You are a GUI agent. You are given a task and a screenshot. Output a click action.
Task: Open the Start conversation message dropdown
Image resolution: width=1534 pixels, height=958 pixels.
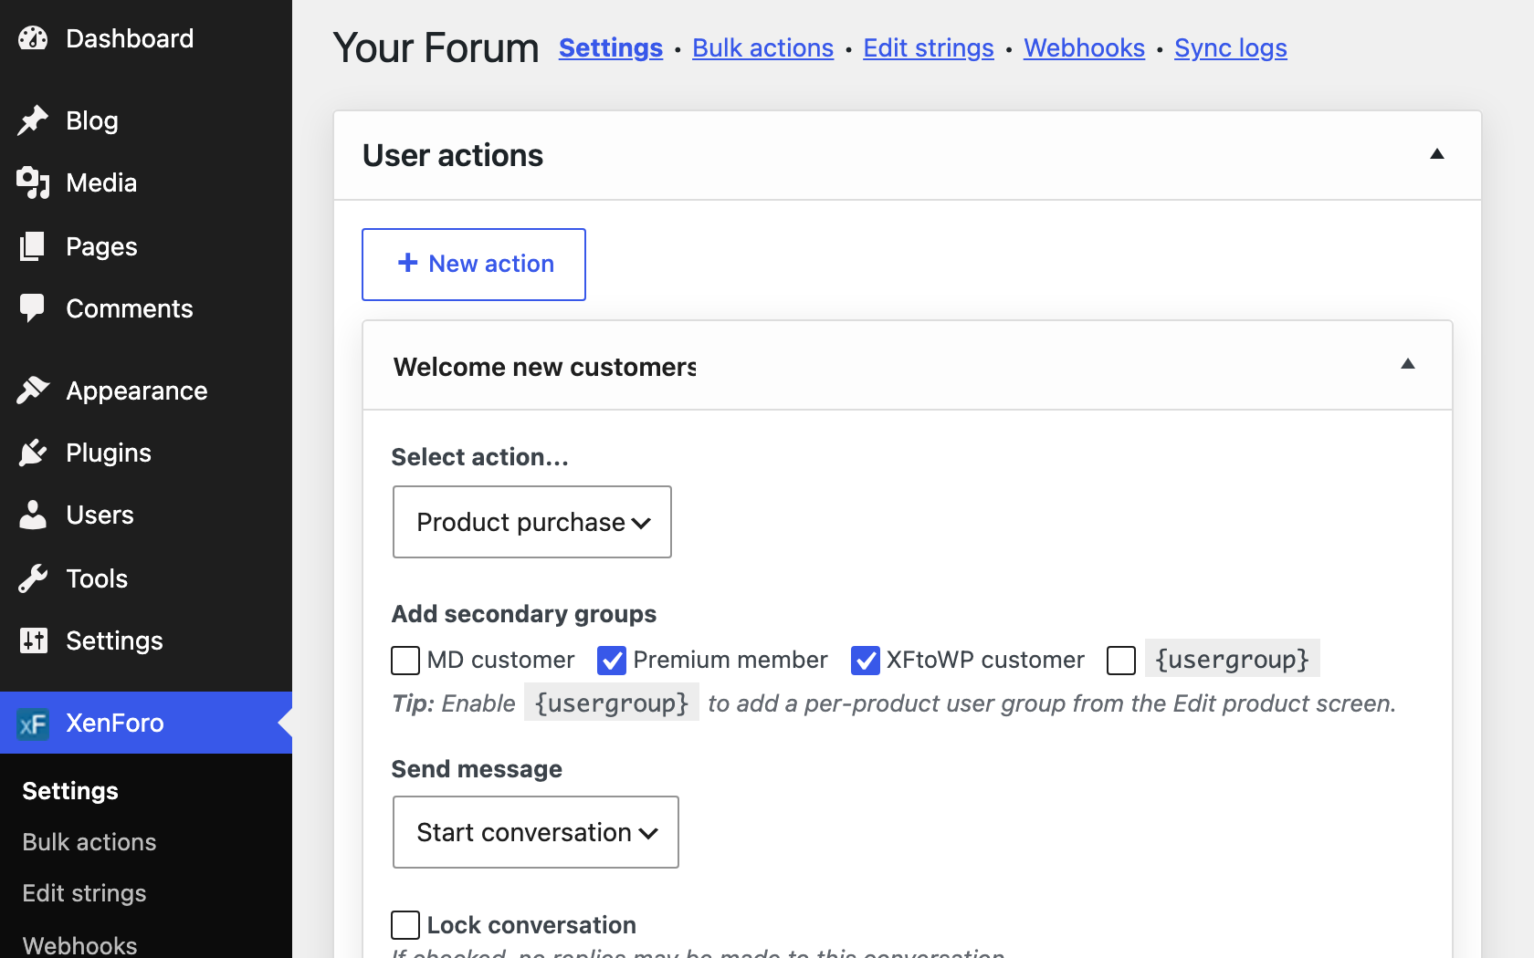(536, 832)
